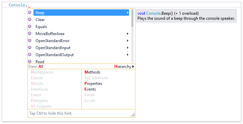Select the OpenStandardError completion item

(x=81, y=41)
